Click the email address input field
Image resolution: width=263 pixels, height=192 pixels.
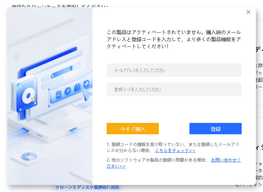(174, 70)
